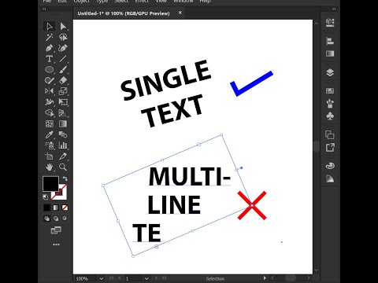
Task: Open the Align panel
Action: (330, 41)
